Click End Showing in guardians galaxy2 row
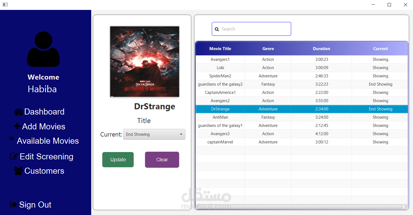The width and height of the screenshot is (413, 215). tap(380, 84)
